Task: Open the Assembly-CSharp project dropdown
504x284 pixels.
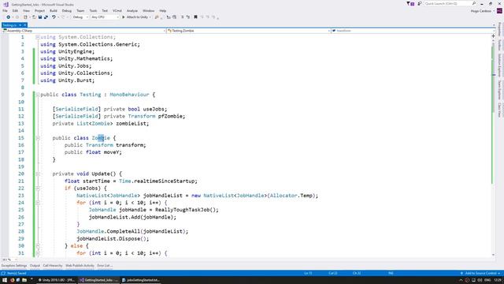Action: [x=84, y=31]
